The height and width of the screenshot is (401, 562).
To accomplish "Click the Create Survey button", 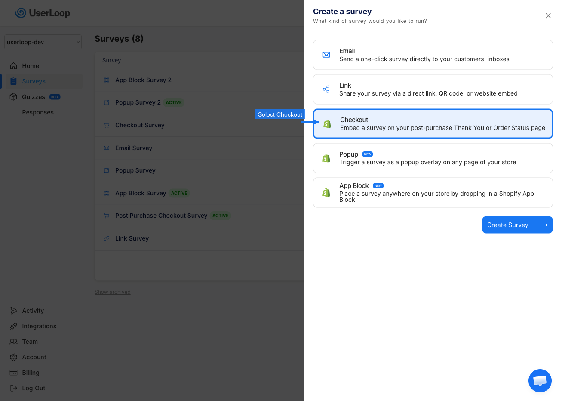I will 517,225.
